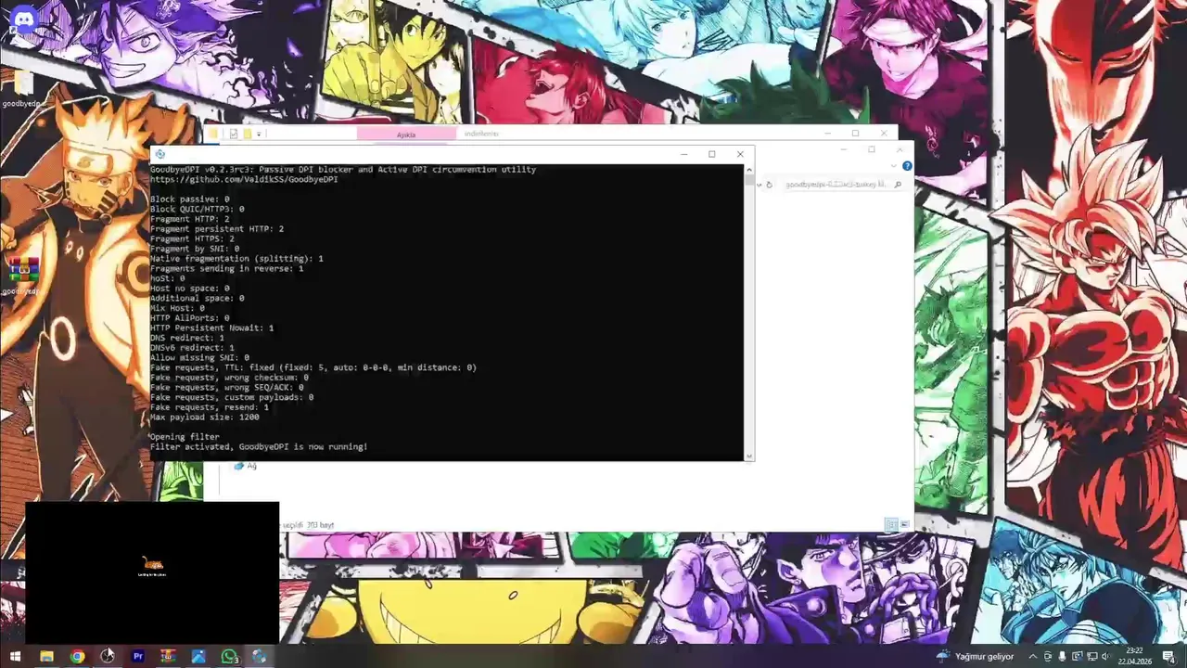Click the search magnifier in Explorer

tap(898, 185)
